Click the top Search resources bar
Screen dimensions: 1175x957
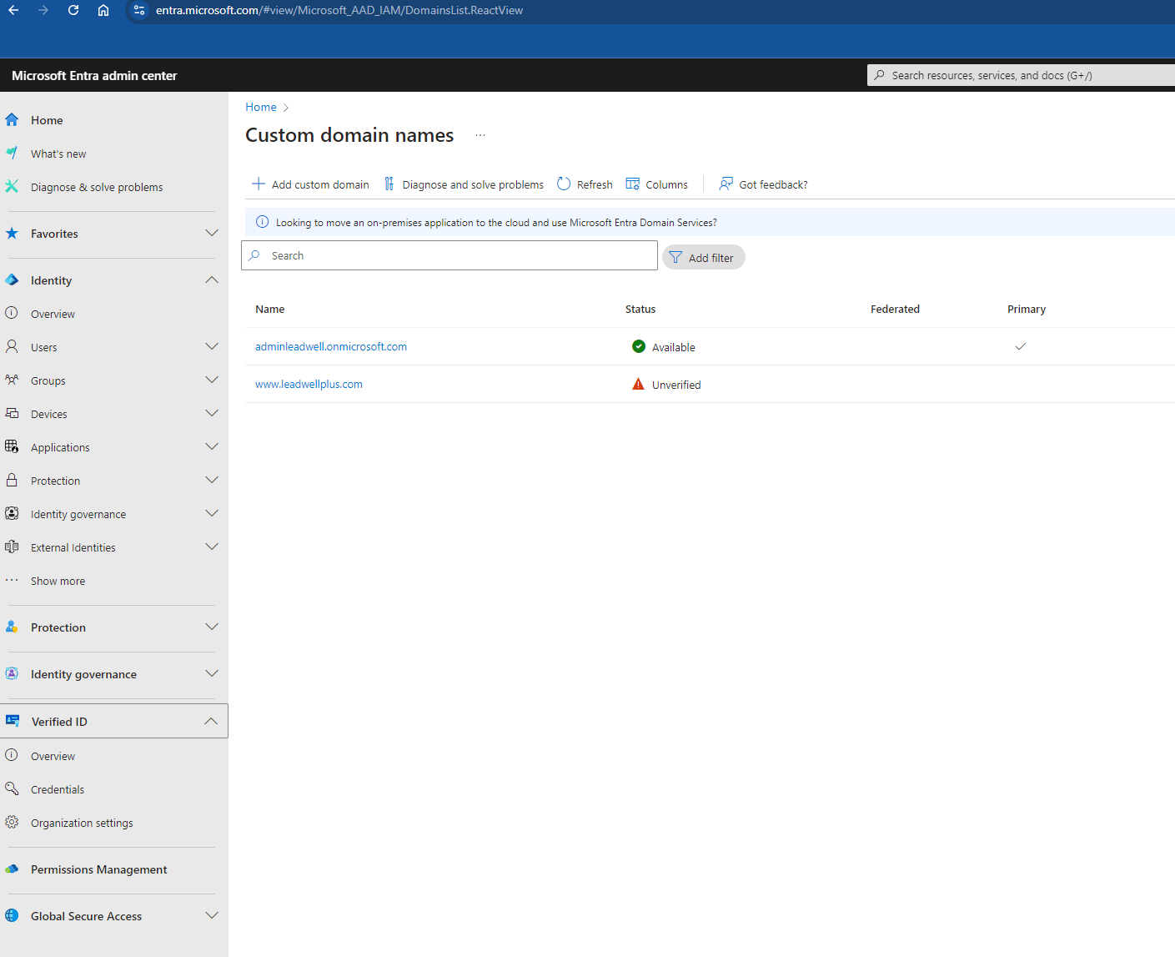pos(1021,75)
